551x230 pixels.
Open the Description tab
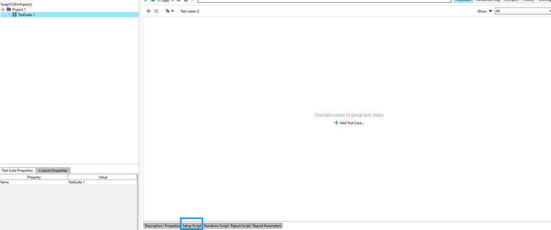click(153, 226)
